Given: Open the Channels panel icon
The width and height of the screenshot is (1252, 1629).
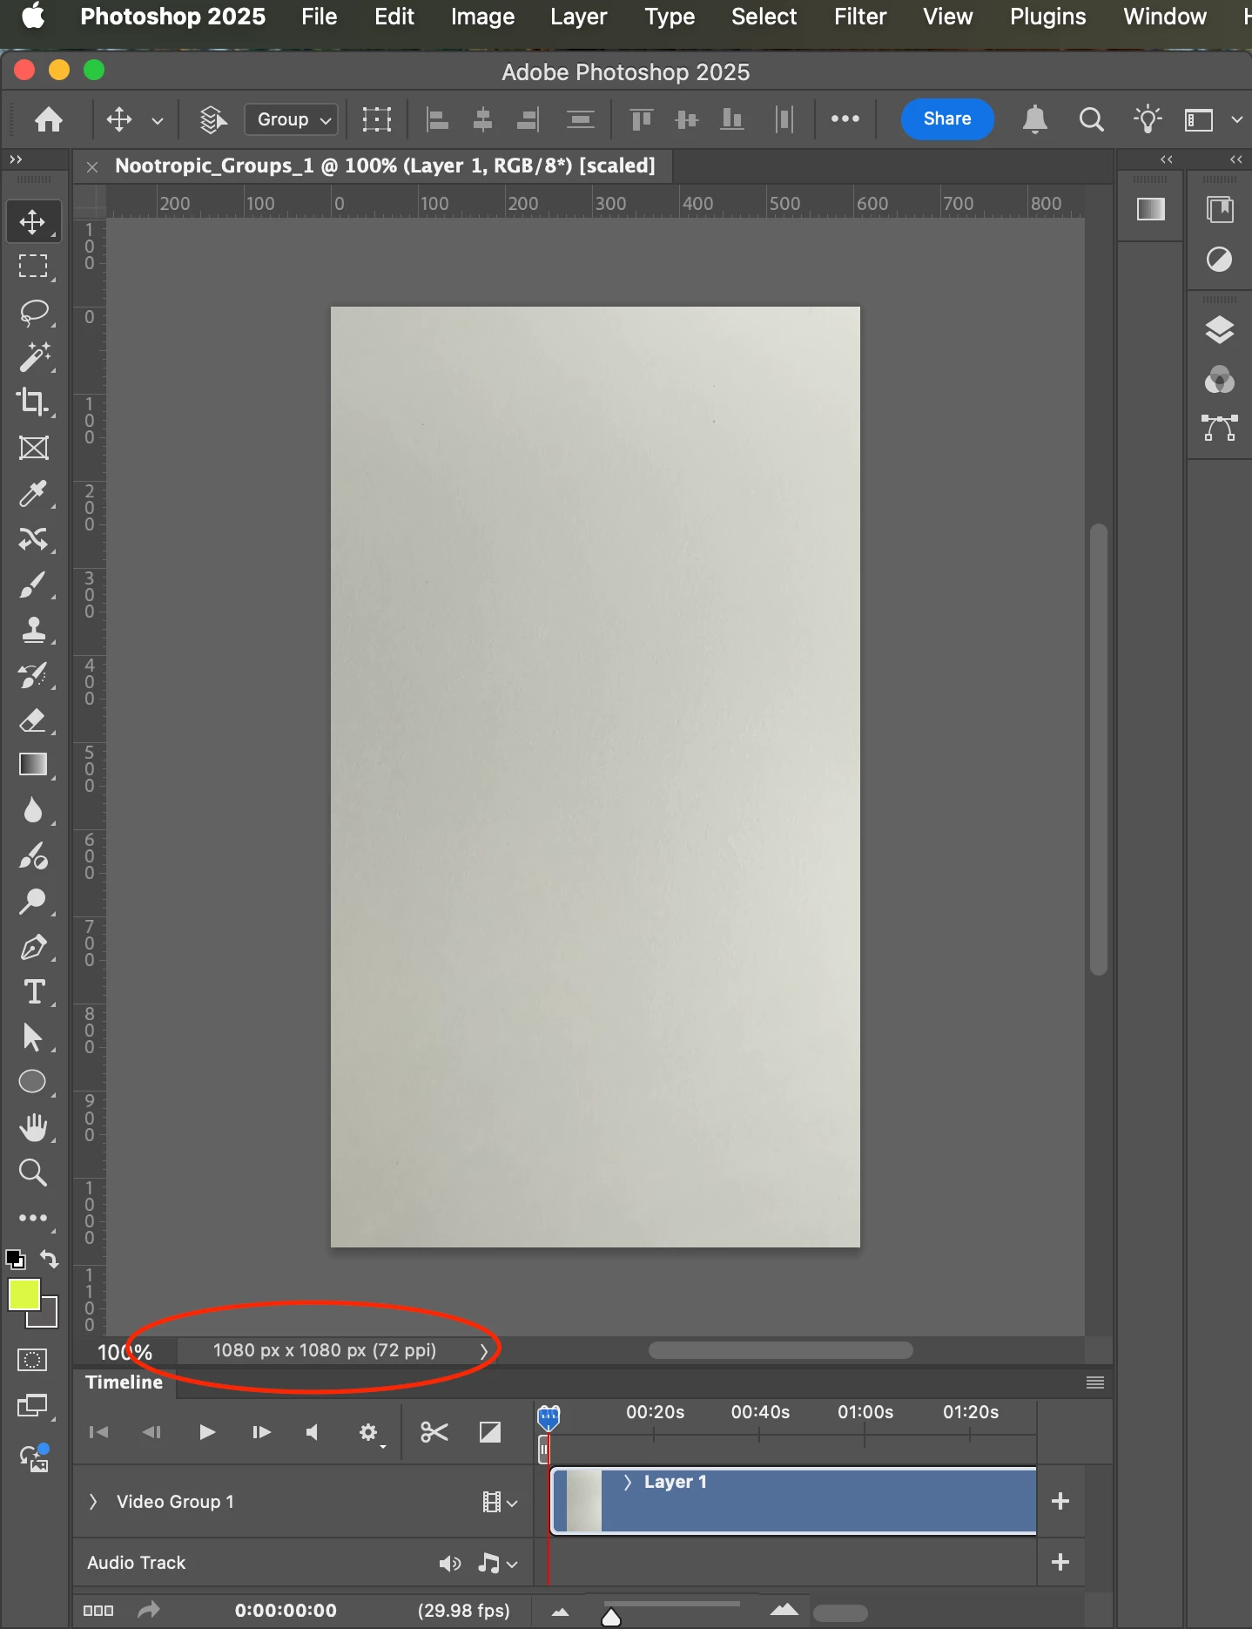Looking at the screenshot, I should tap(1220, 380).
